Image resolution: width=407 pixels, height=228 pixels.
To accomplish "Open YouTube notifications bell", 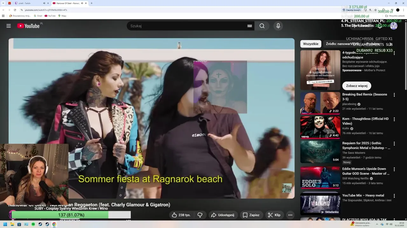I will tap(380, 26).
